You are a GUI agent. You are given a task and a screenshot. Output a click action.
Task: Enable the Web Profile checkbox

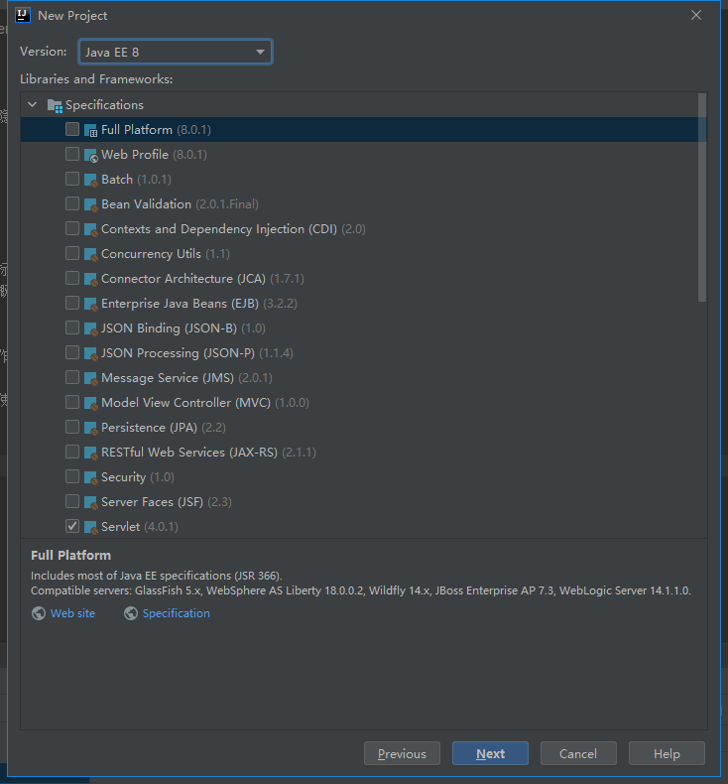72,154
